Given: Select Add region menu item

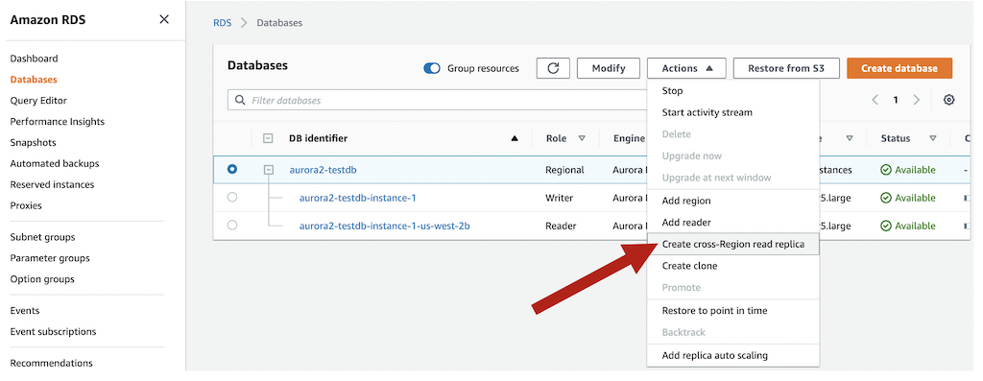Looking at the screenshot, I should pos(732,201).
